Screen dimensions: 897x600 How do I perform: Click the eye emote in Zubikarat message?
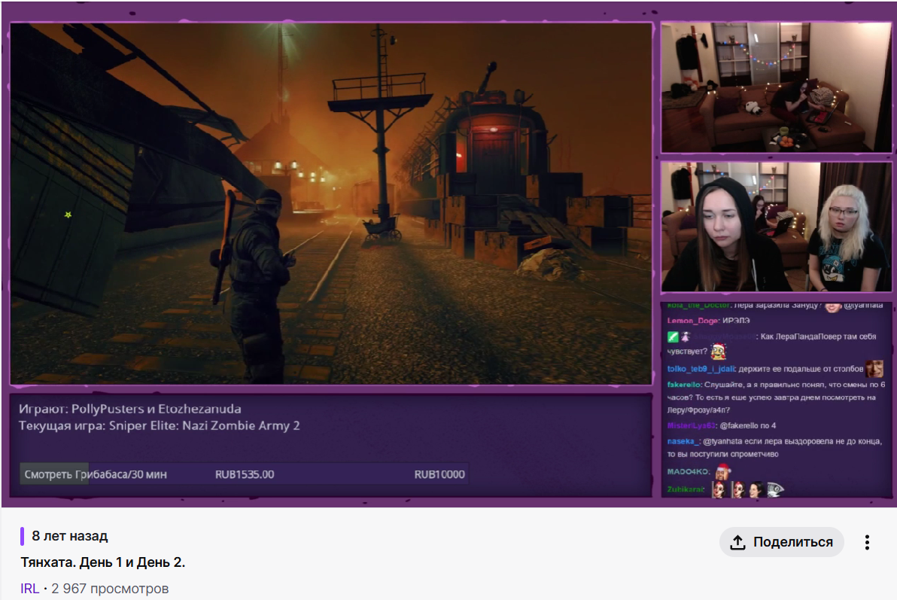[775, 489]
